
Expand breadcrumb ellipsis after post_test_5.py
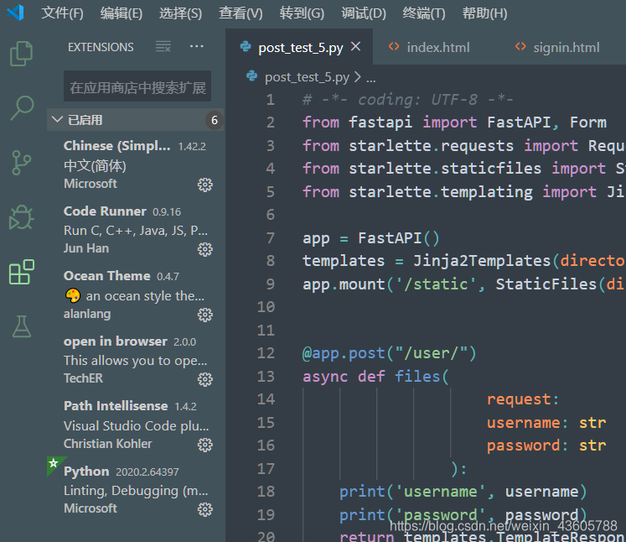pyautogui.click(x=371, y=77)
